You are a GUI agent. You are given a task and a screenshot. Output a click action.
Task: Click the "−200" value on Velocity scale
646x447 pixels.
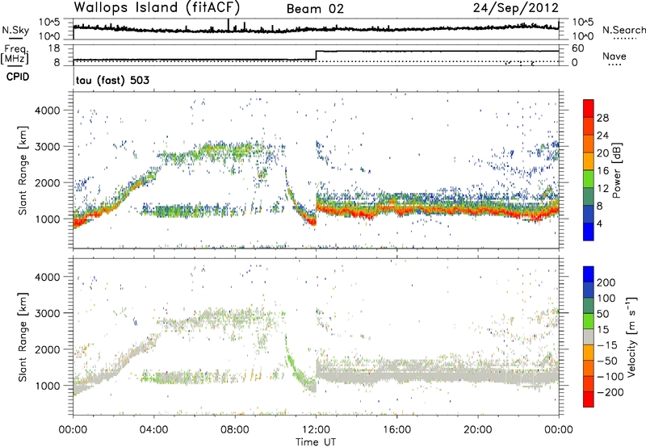pos(610,392)
